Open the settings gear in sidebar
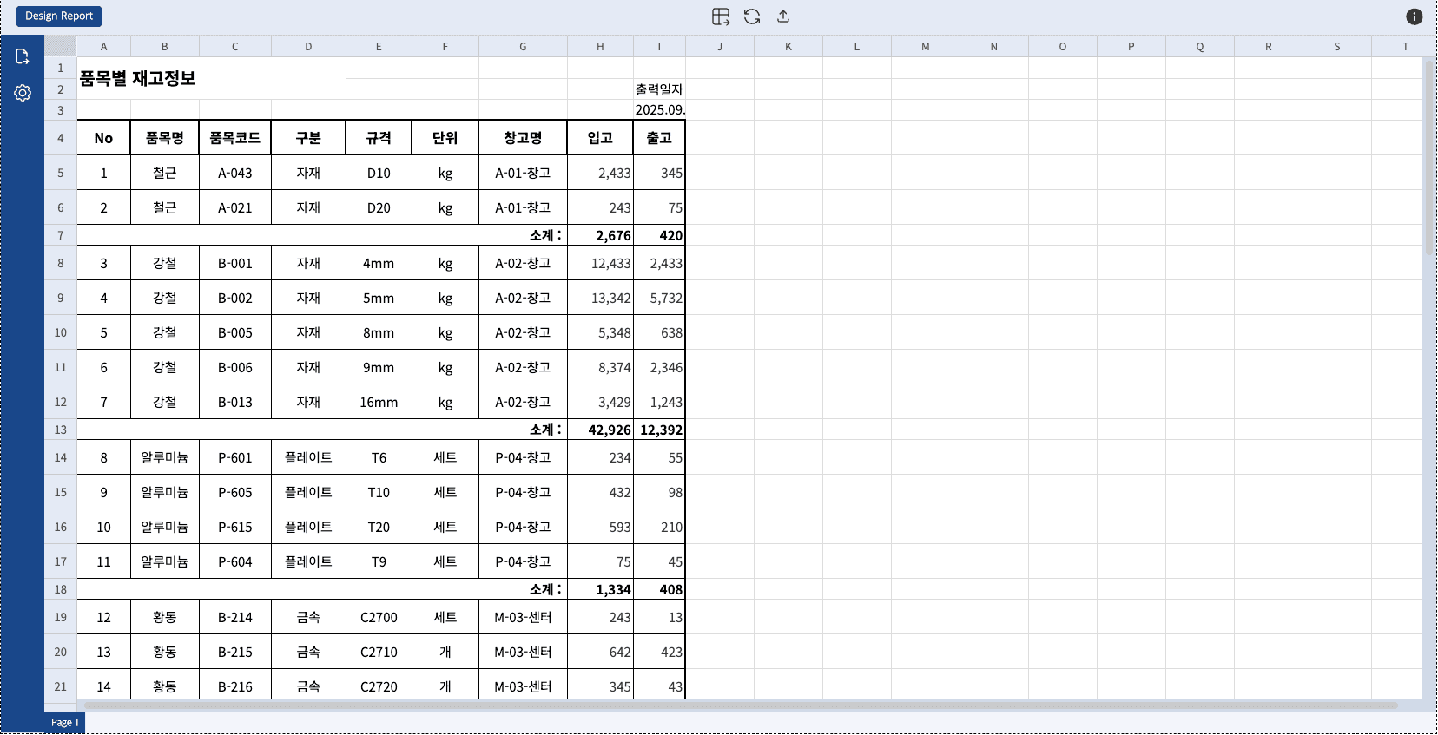The image size is (1438, 735). [23, 93]
